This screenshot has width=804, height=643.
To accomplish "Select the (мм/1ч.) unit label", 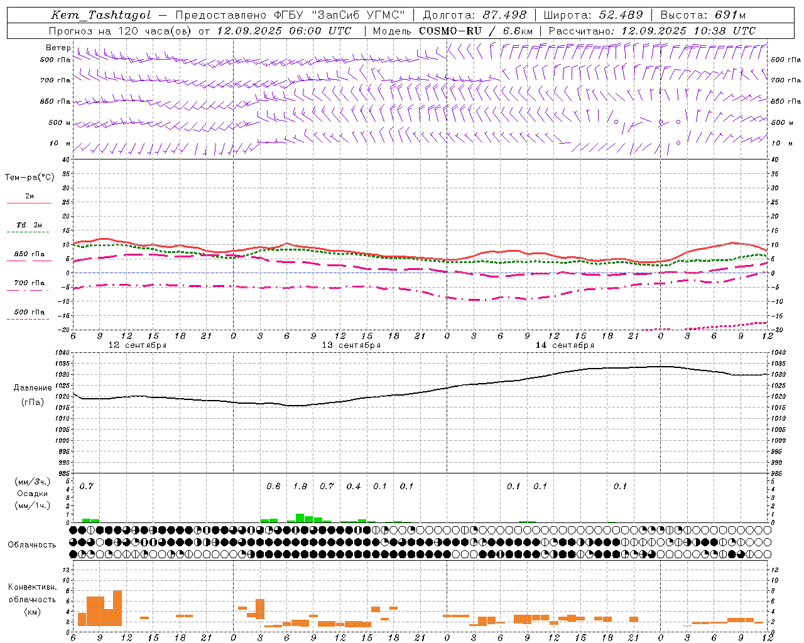I will click(x=33, y=505).
